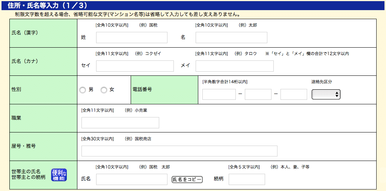Click the （例）小売業 example text

pyautogui.click(x=136, y=111)
